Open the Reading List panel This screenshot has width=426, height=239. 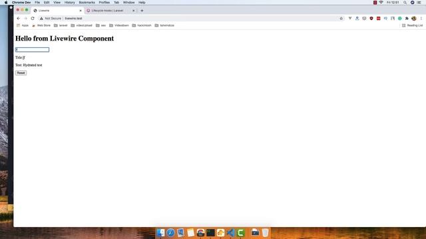pos(412,25)
